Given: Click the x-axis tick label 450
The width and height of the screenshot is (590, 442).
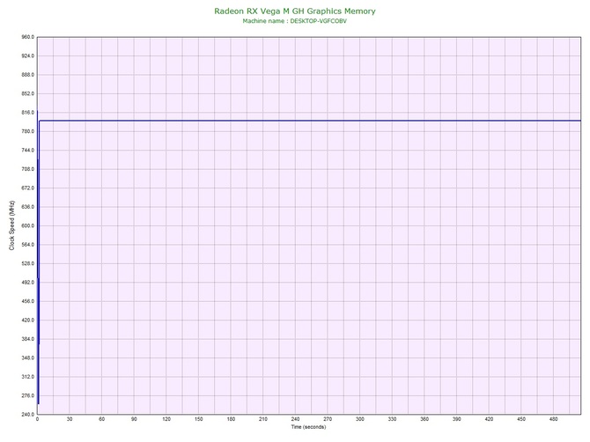Looking at the screenshot, I should coord(521,419).
